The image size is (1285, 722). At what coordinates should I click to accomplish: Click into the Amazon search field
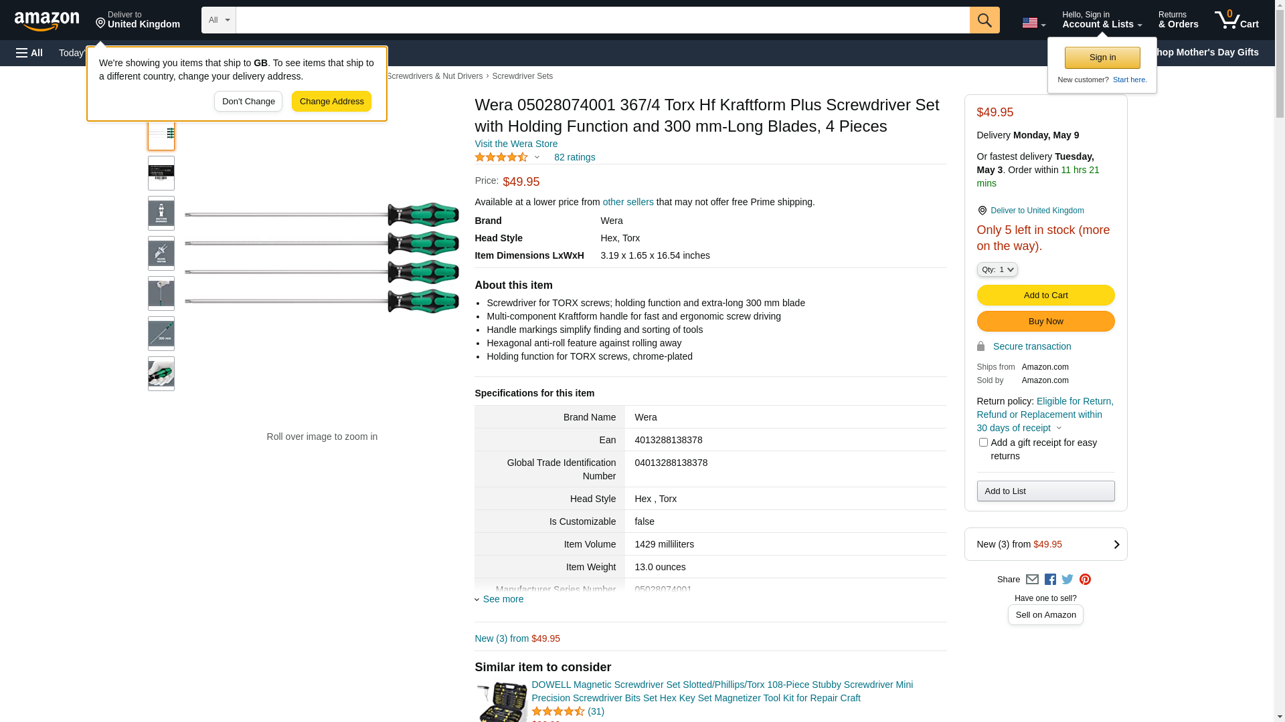pyautogui.click(x=602, y=20)
